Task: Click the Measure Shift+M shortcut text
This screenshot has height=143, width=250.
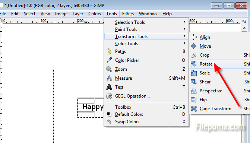Action: (177, 78)
